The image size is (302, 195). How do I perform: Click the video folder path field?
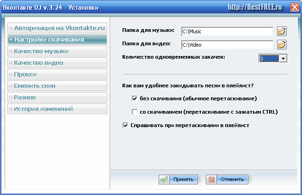(x=227, y=45)
